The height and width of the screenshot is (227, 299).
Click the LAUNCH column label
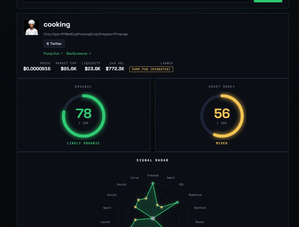coord(167,63)
